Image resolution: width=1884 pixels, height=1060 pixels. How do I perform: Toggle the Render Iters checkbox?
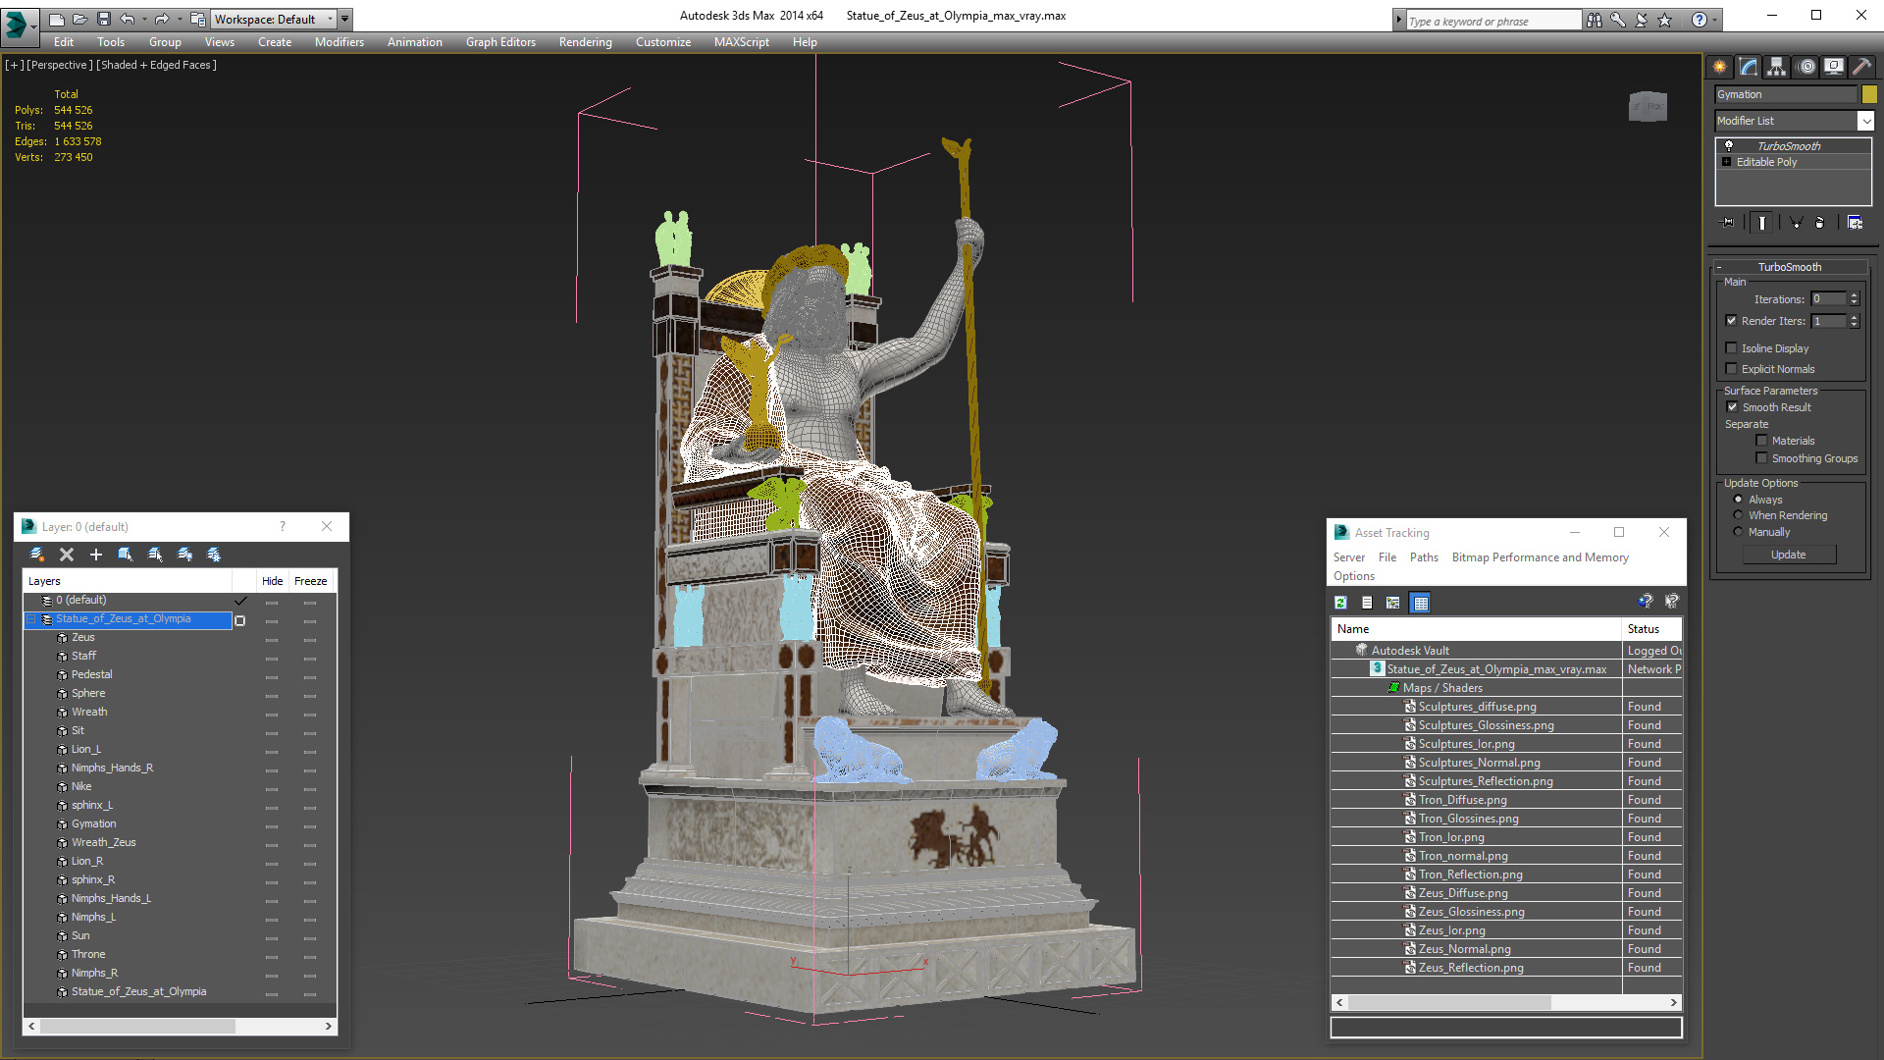(1731, 321)
